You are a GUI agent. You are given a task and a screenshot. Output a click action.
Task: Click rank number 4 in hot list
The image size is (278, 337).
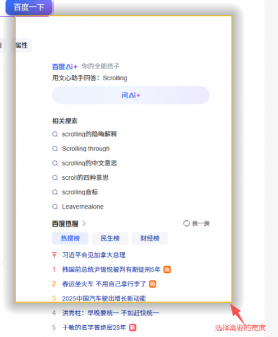pos(54,313)
